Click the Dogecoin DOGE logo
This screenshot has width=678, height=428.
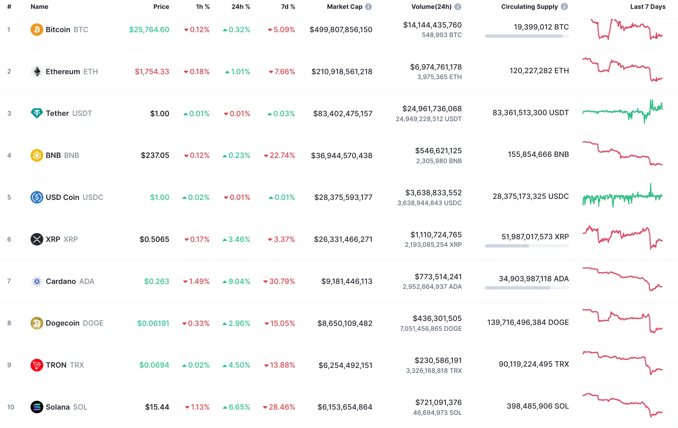pyautogui.click(x=37, y=323)
